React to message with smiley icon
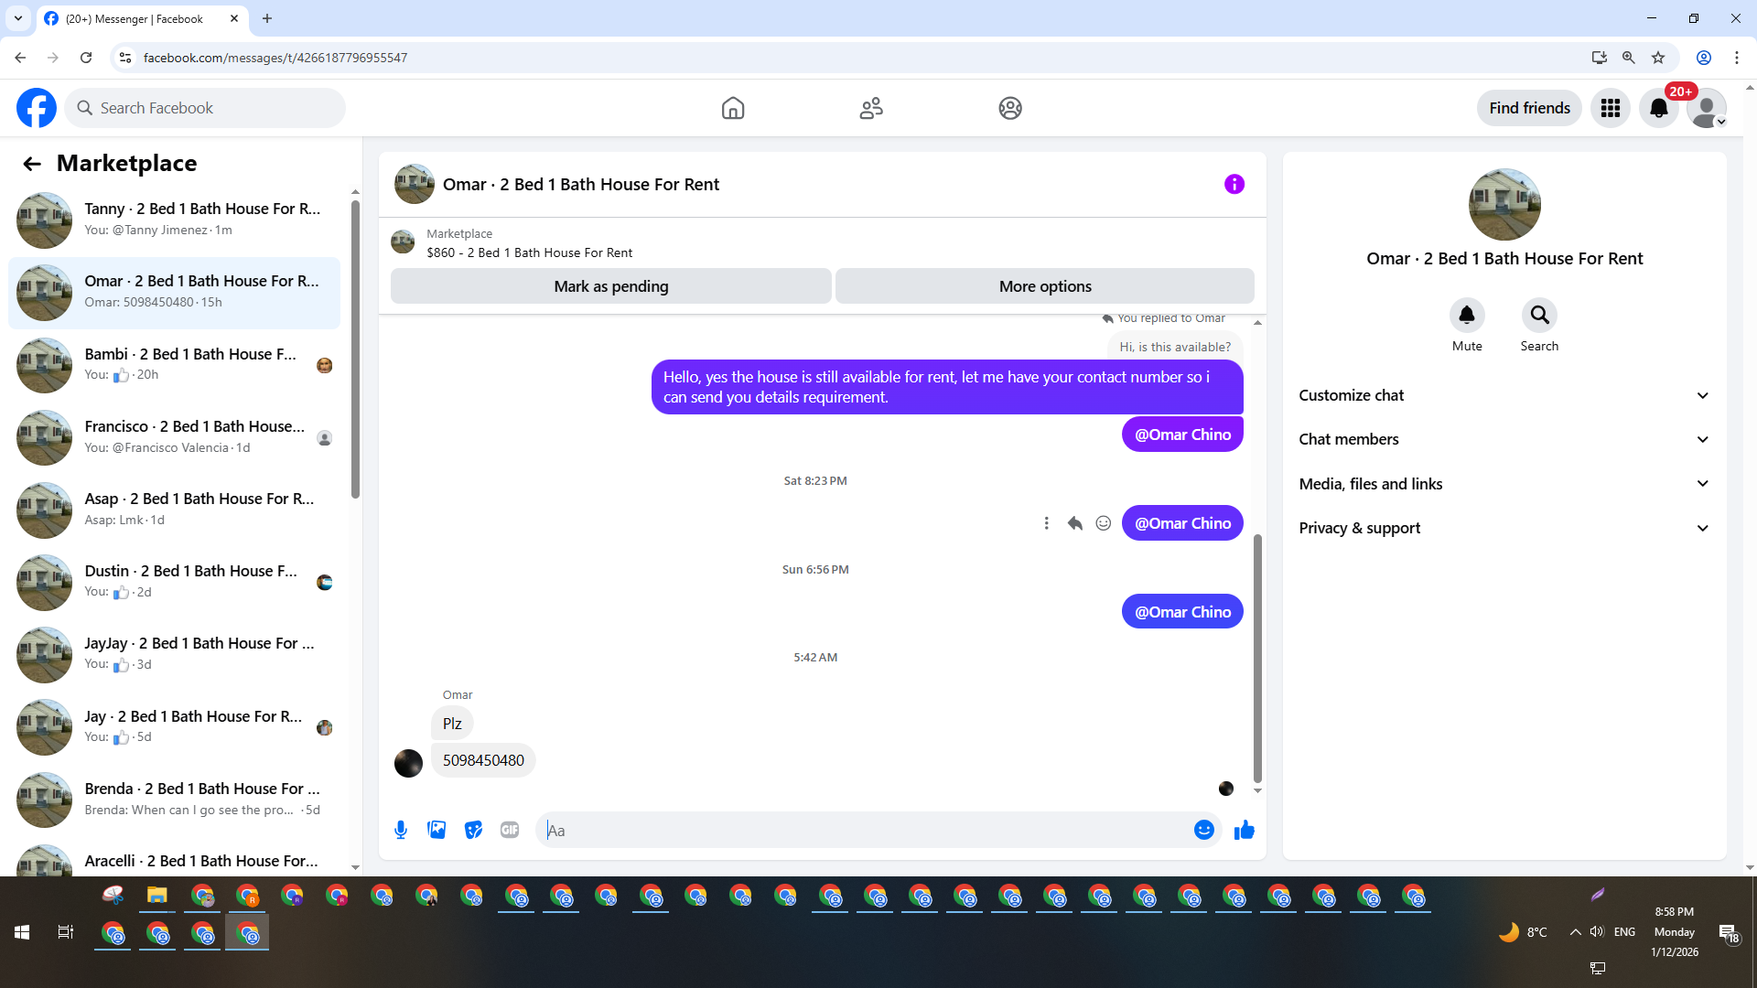 point(1104,523)
